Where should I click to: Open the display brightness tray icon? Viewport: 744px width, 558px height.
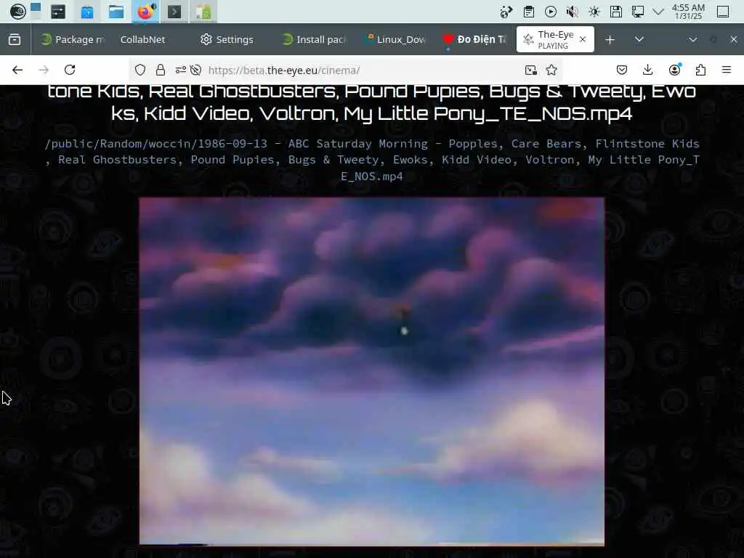(594, 12)
